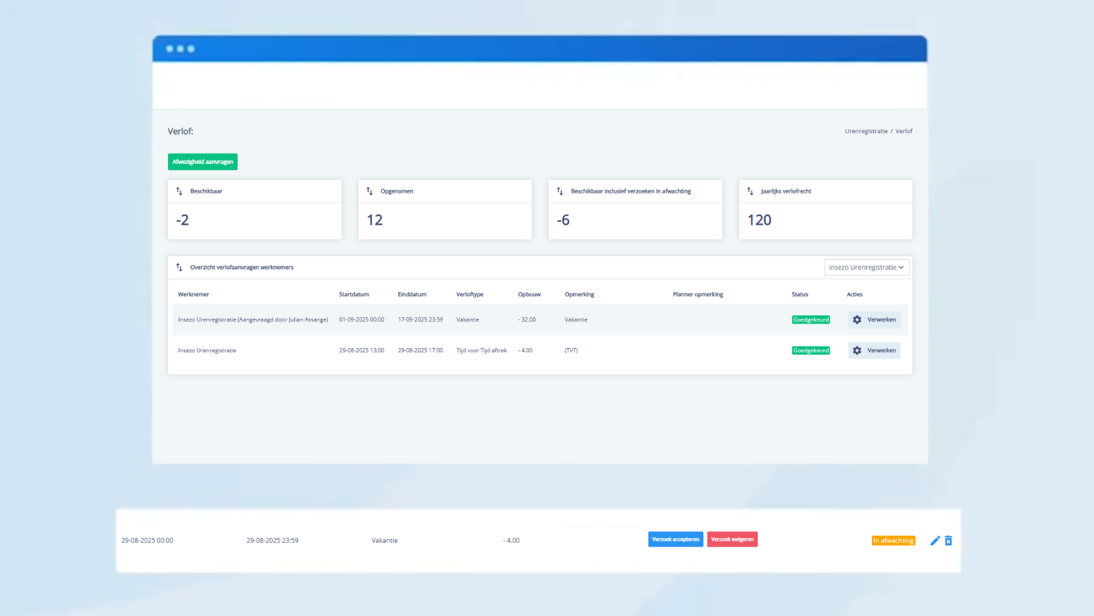The width and height of the screenshot is (1094, 616).
Task: Click the sort arrows icon on Opgenomen card
Action: [370, 191]
